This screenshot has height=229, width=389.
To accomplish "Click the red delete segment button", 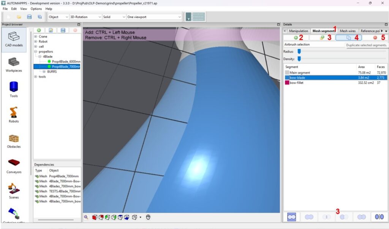I will (375, 38).
